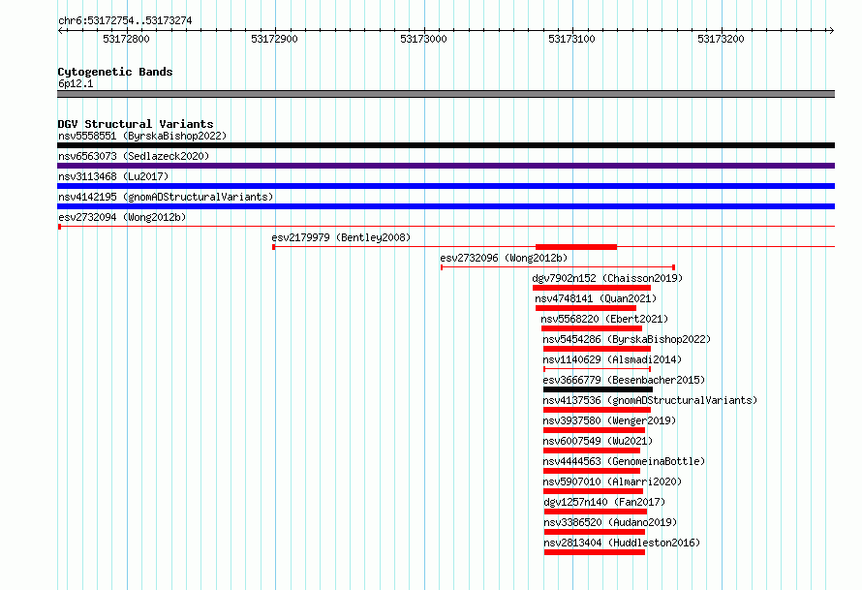Select the black nsv5558551 variant bar
This screenshot has width=862, height=590.
[446, 145]
